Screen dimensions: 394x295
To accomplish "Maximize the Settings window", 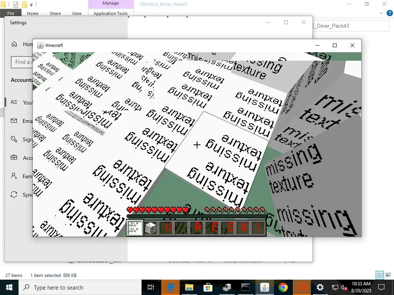I will pyautogui.click(x=286, y=22).
